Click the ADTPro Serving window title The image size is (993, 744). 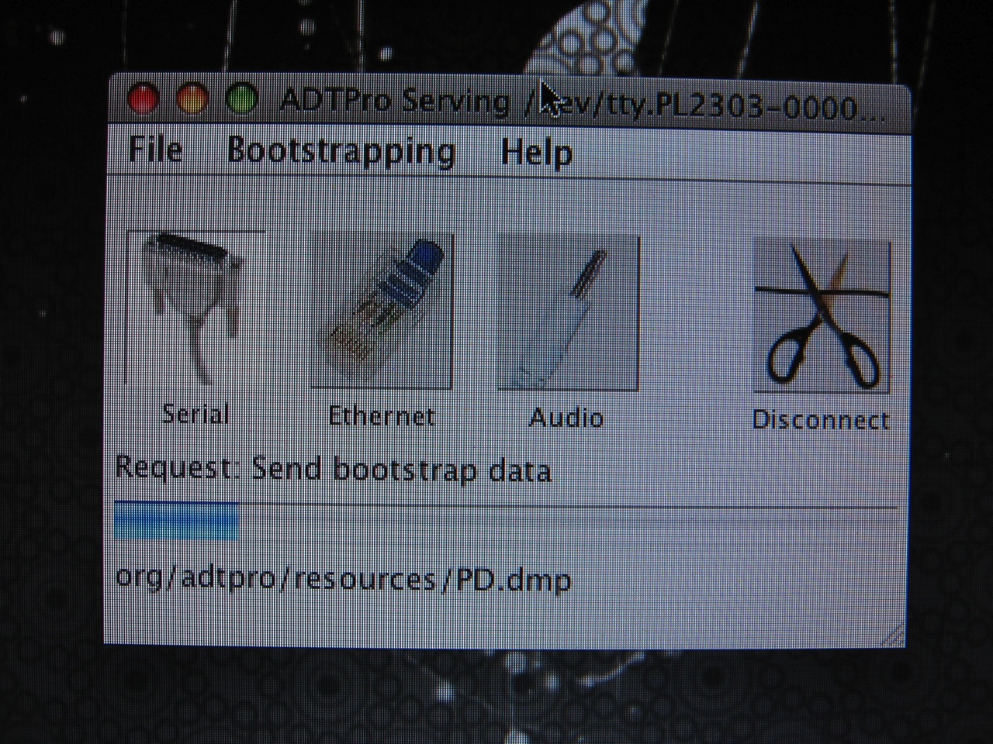pyautogui.click(x=582, y=104)
